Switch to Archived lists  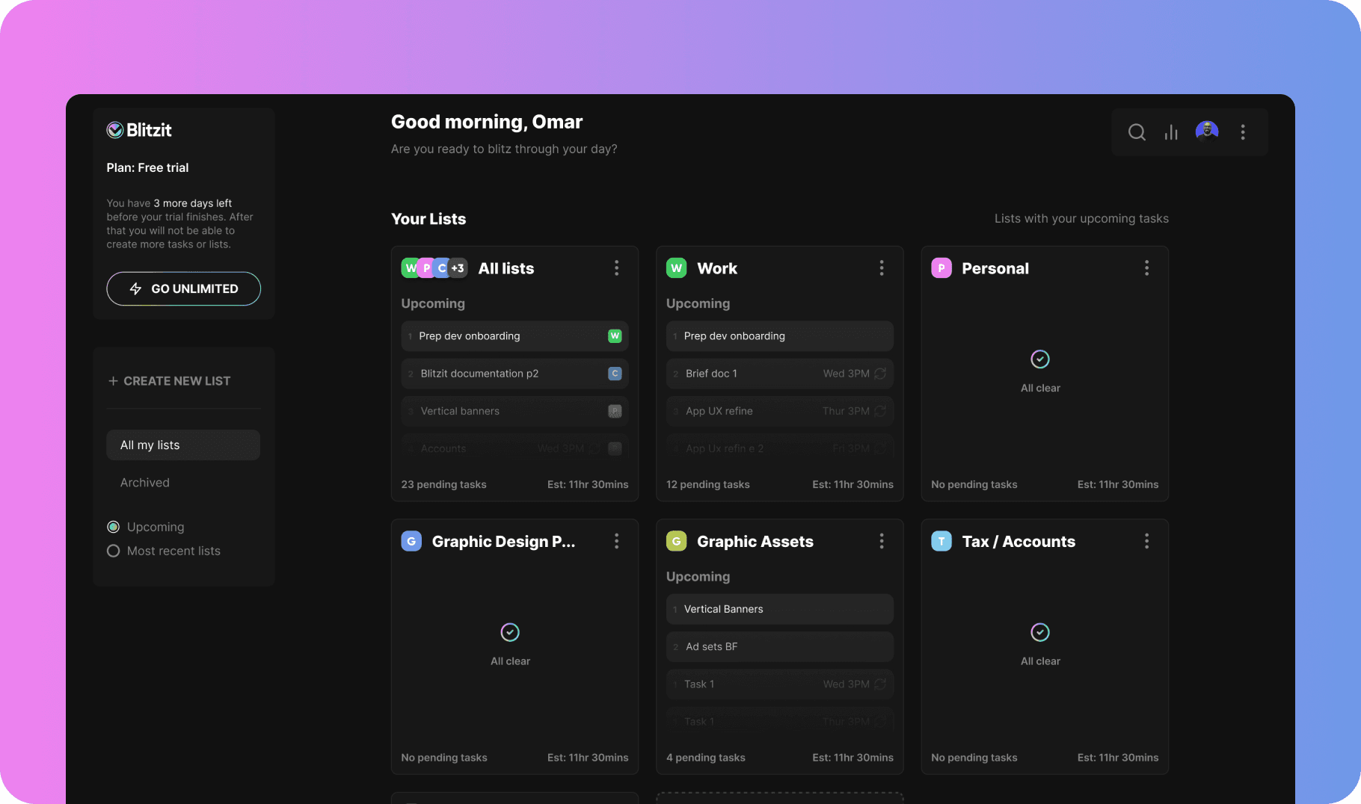[x=145, y=483]
